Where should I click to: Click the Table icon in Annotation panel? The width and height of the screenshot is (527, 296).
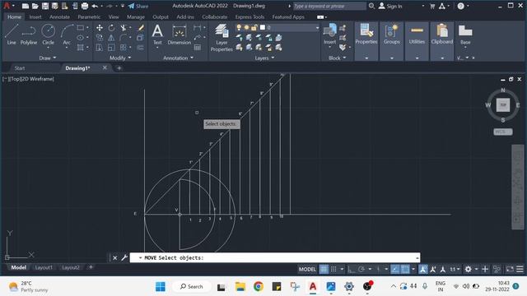(198, 48)
